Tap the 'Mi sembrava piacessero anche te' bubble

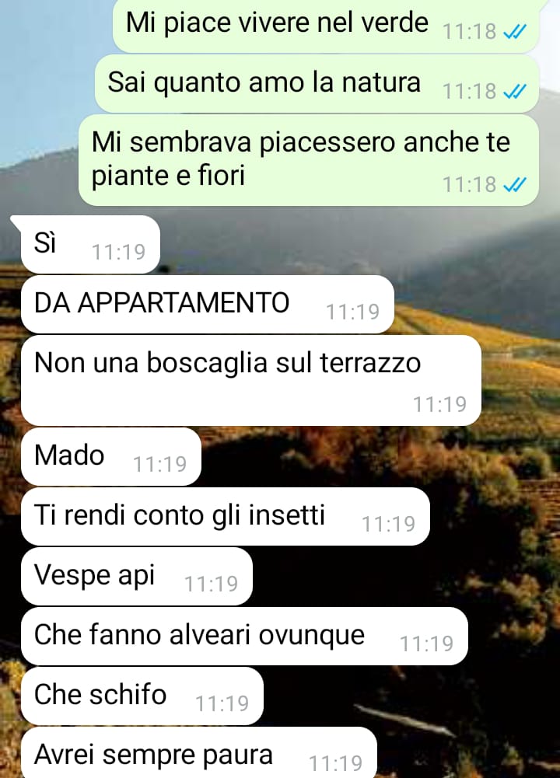(x=308, y=160)
